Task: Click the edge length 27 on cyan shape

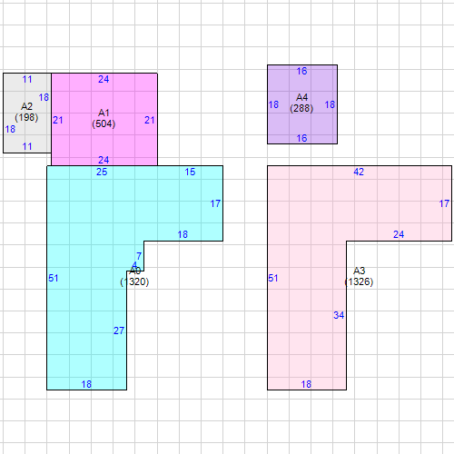Action: click(119, 331)
